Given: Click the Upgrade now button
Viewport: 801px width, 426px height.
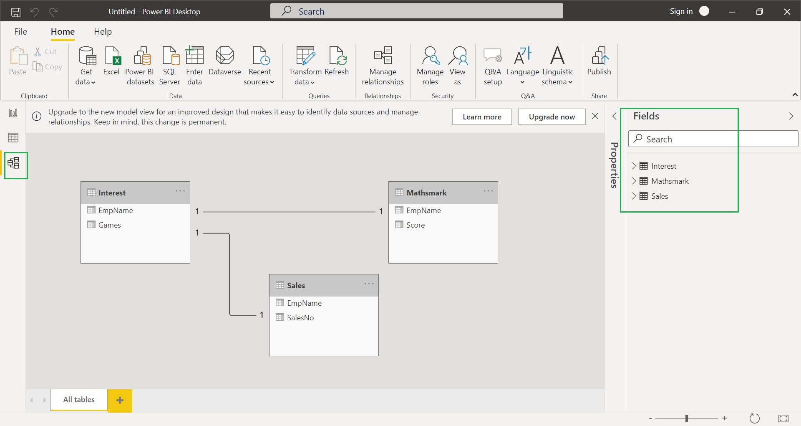Looking at the screenshot, I should (552, 117).
